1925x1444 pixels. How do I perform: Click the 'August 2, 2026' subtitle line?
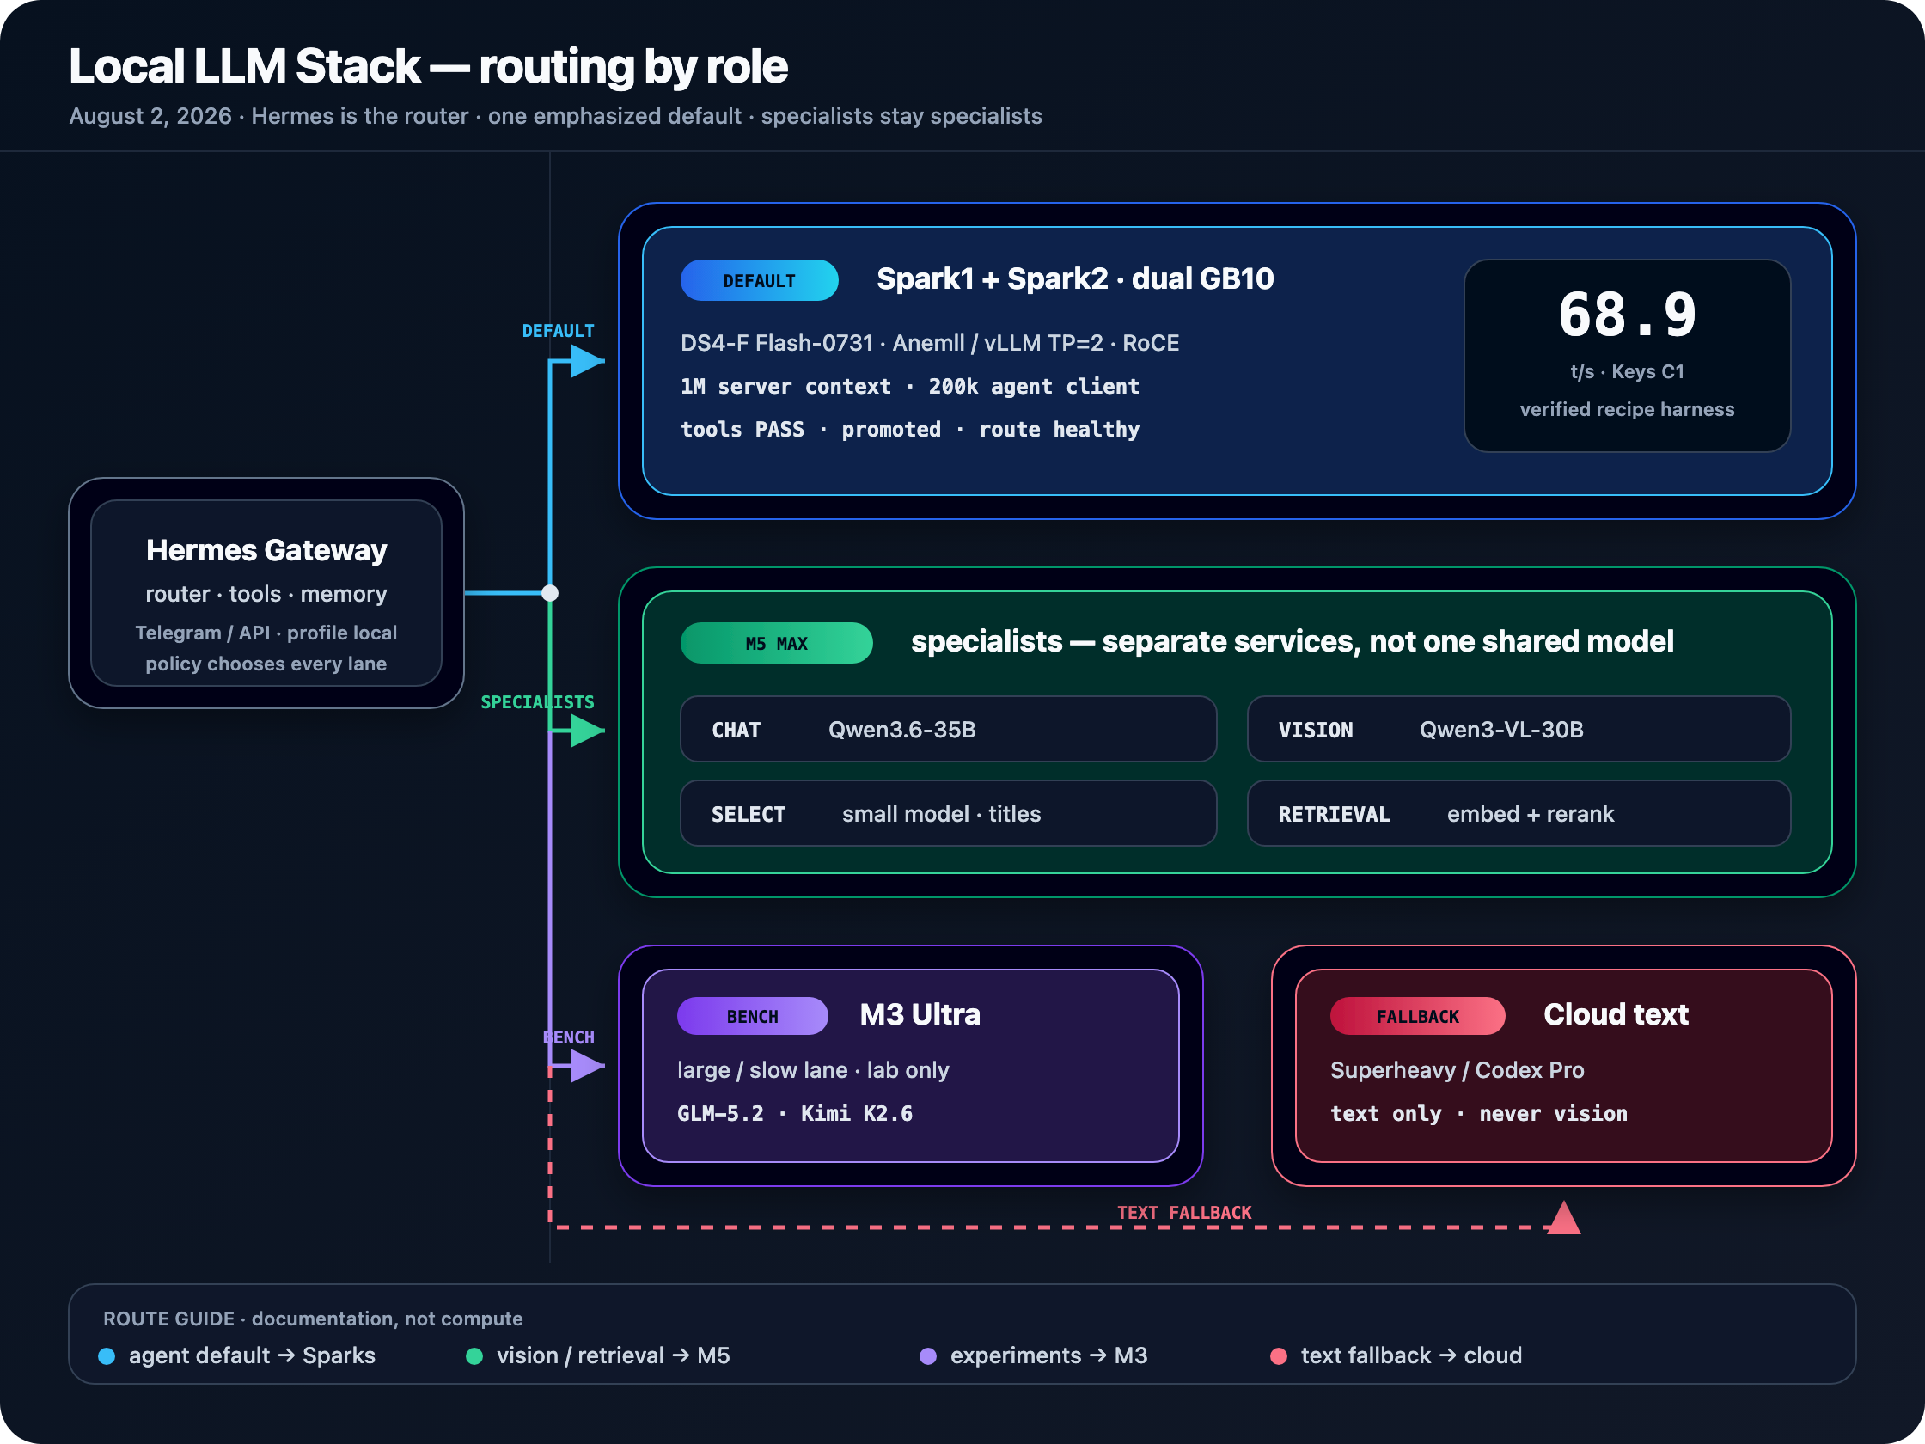click(x=555, y=116)
